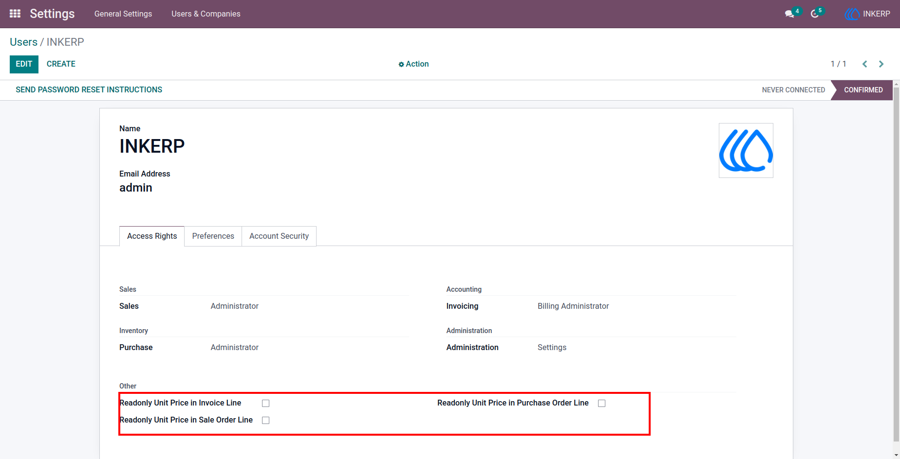
Task: Click the Settings app title
Action: (x=52, y=14)
